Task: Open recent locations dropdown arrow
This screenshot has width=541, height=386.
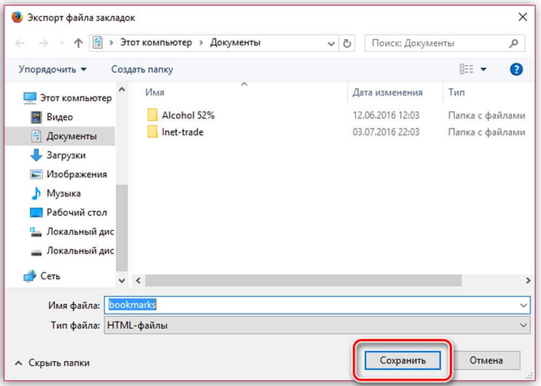Action: click(62, 43)
